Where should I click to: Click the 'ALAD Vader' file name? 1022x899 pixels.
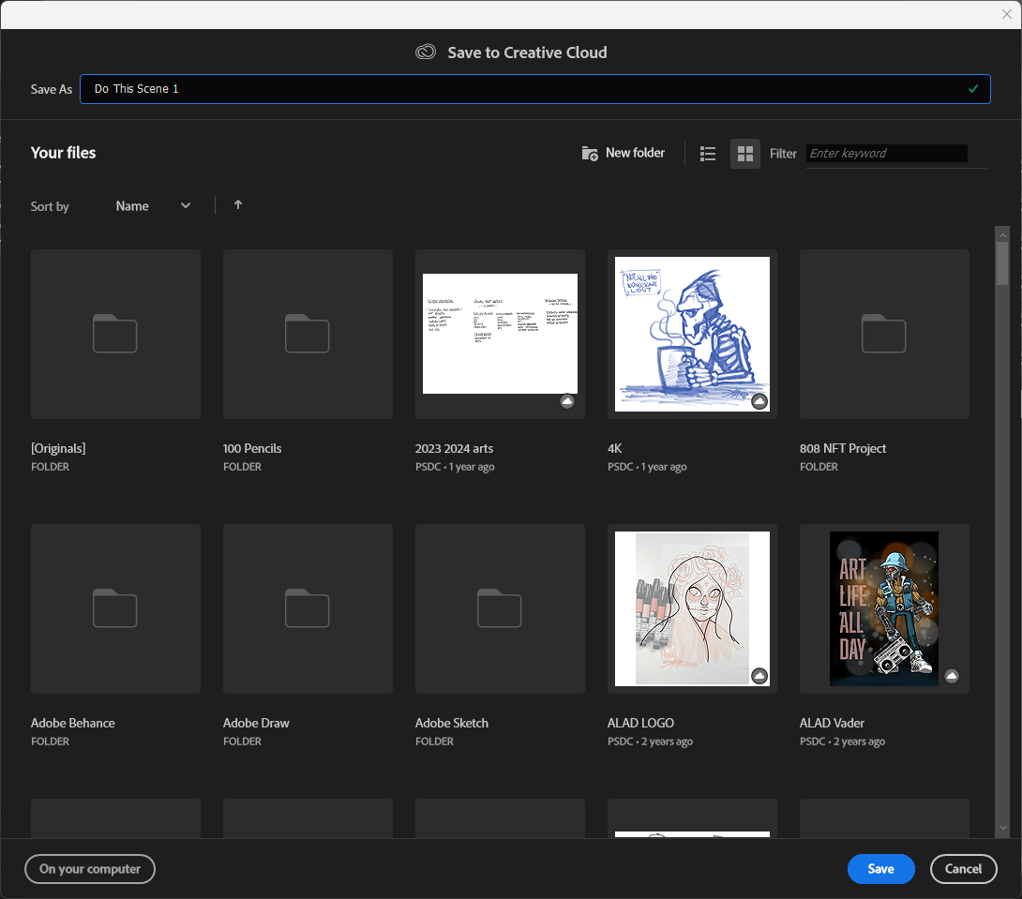click(833, 723)
